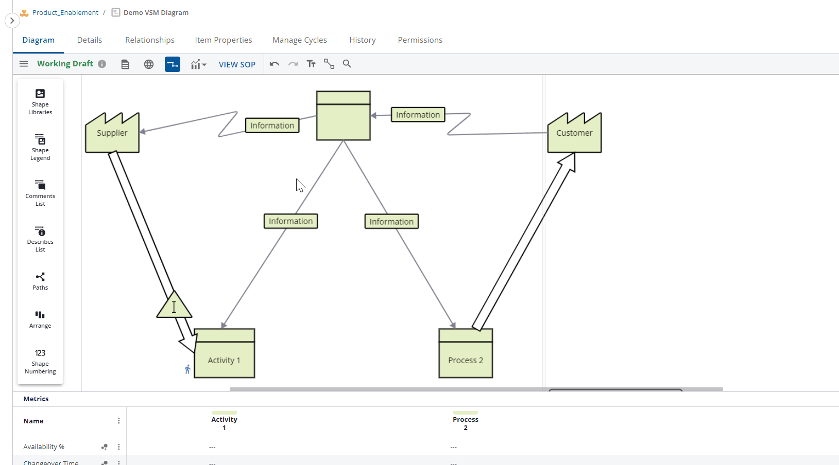Viewport: 839px width, 465px height.
Task: Click the search magnifier icon
Action: tap(347, 64)
